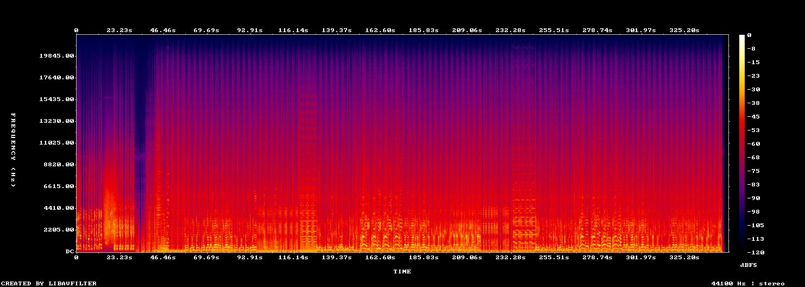Viewport: 805px width, 287px height.
Task: Select the -90 dBFS scale value
Action: 753,198
